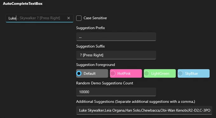
Task: Edit the Suggestion Suffix text box
Action: tap(116, 55)
